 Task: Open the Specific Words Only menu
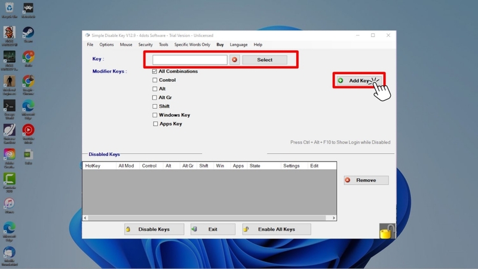(192, 44)
